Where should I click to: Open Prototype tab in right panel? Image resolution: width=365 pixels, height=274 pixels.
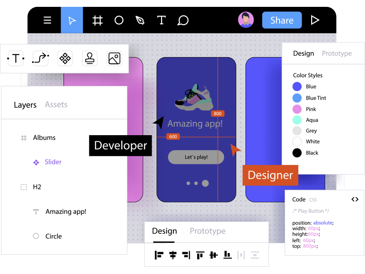point(337,53)
